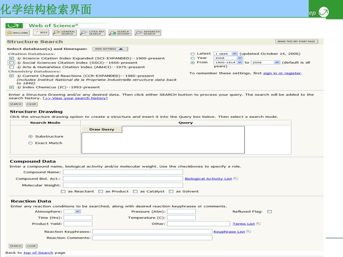The height and width of the screenshot is (257, 343).
Task: Click the Web of Science logo icon
Action: (14, 26)
